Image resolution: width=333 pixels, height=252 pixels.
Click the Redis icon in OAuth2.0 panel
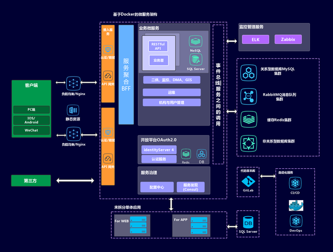[185, 153]
